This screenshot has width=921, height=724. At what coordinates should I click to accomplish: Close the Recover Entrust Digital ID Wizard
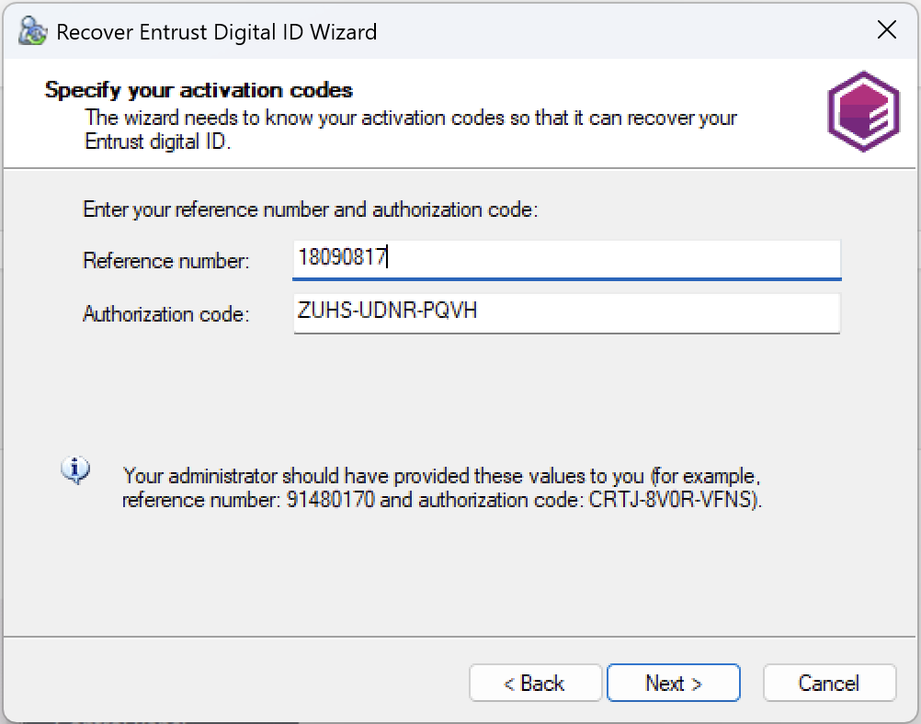click(x=886, y=31)
